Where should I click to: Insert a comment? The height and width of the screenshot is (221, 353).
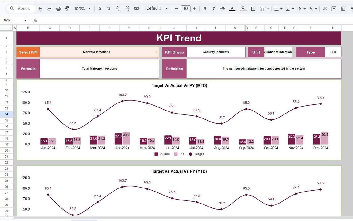coord(334,9)
